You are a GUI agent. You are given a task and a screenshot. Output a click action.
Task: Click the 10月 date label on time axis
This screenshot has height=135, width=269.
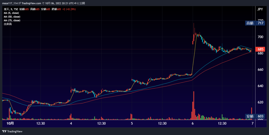(11, 123)
